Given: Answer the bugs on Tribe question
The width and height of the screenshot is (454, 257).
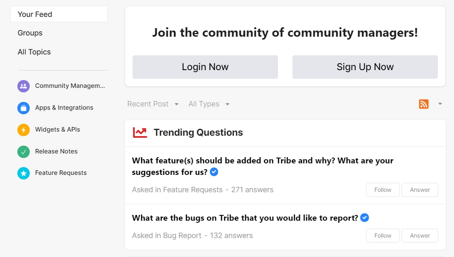Looking at the screenshot, I should 420,236.
